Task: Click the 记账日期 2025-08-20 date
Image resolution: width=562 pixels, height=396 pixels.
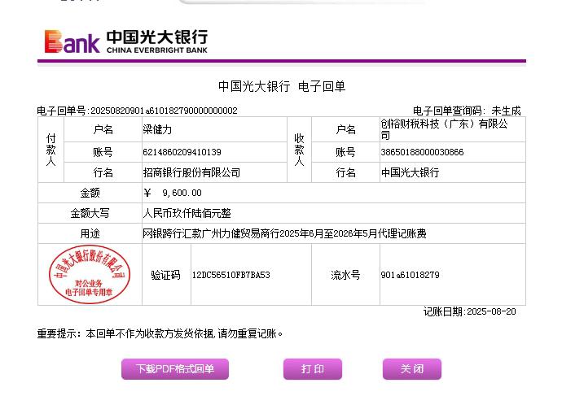Action: click(x=469, y=311)
